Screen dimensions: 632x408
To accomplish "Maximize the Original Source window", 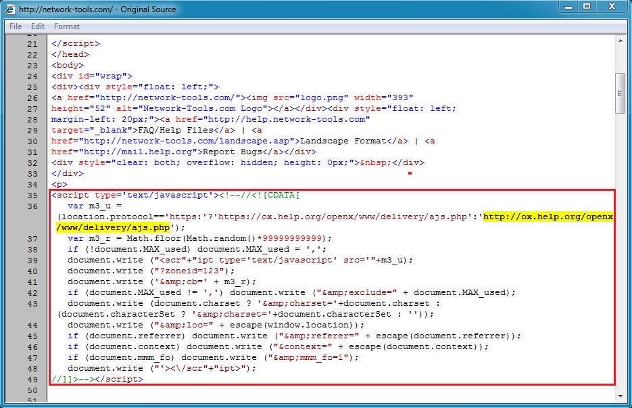I will [x=587, y=7].
